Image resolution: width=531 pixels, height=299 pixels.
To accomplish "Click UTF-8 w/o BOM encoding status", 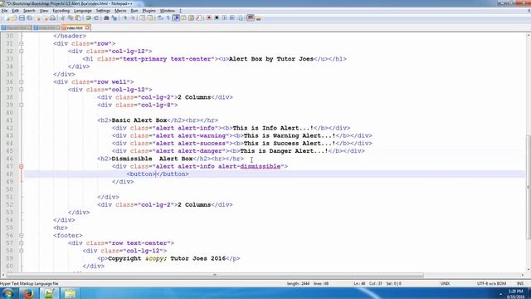I will [x=491, y=283].
